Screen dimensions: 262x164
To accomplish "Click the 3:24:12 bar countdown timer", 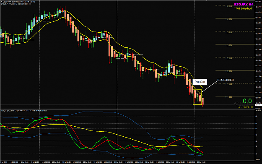I will tap(246, 107).
